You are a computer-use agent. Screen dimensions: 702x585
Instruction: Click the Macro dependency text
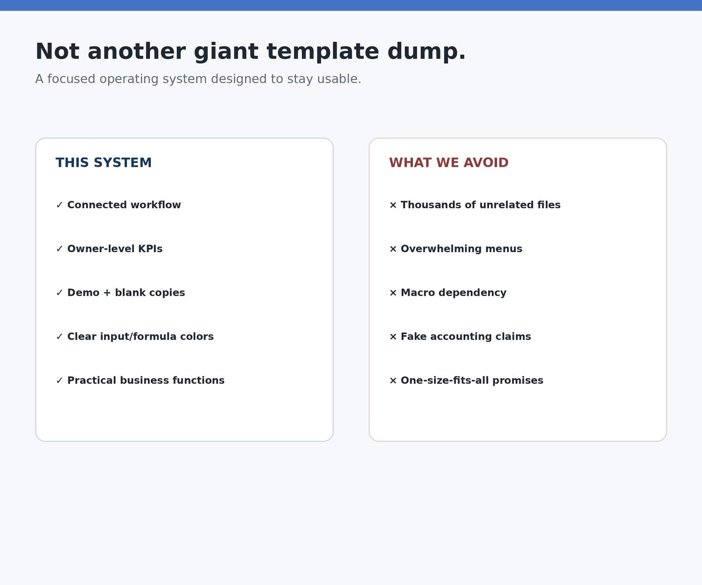tap(453, 292)
